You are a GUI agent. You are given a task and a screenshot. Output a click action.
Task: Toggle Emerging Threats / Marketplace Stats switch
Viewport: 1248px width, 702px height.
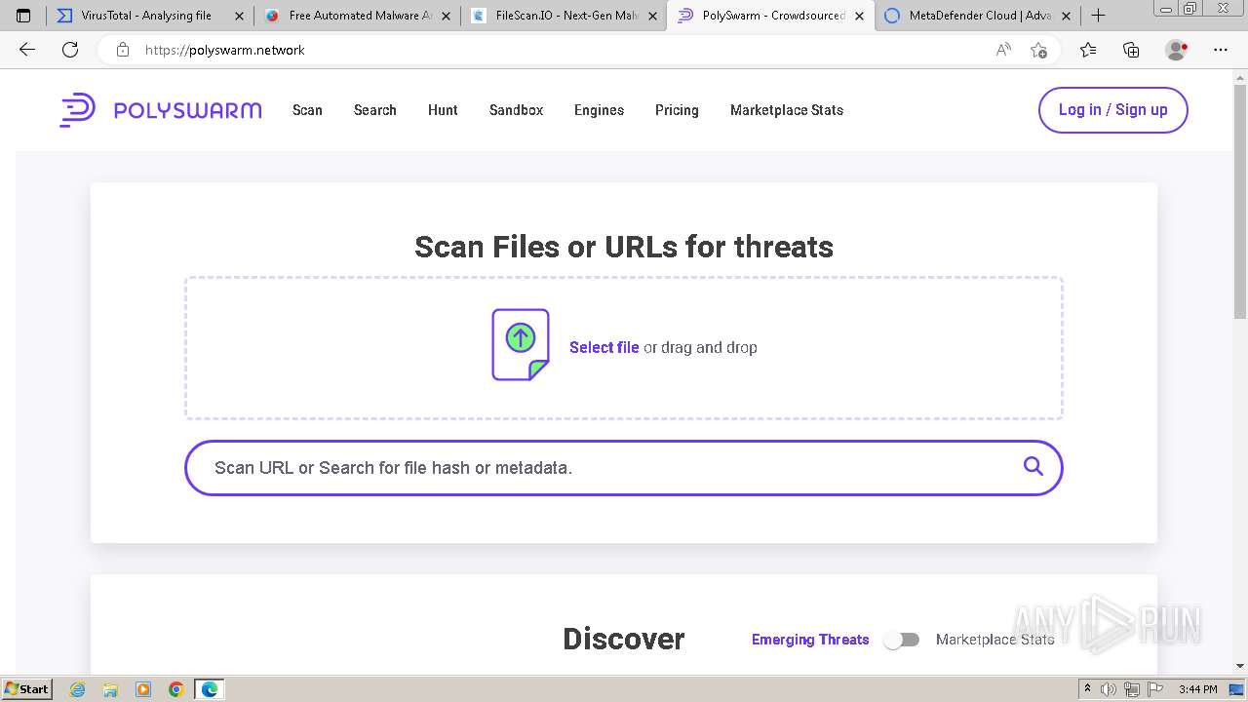click(x=901, y=640)
